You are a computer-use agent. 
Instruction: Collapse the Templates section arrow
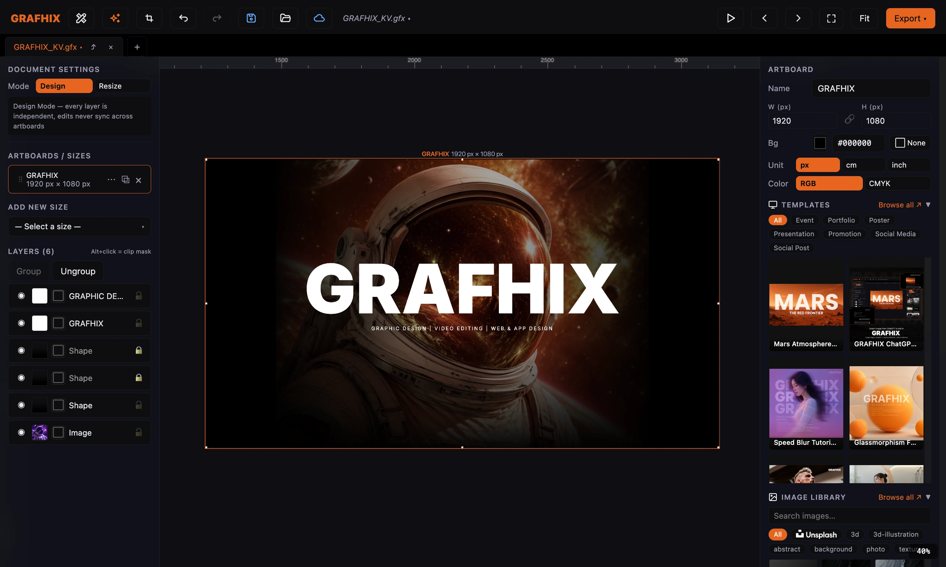coord(928,205)
